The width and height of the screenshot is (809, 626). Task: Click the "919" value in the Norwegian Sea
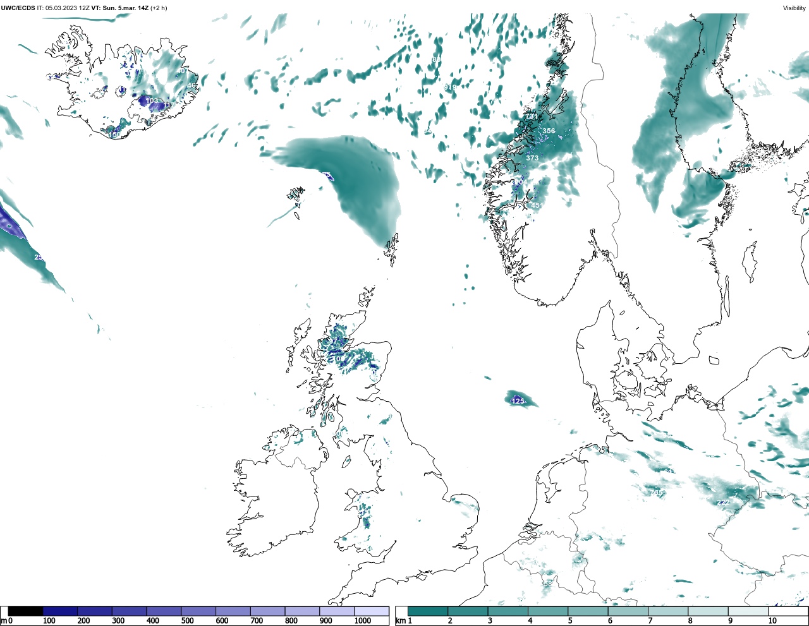pyautogui.click(x=450, y=87)
